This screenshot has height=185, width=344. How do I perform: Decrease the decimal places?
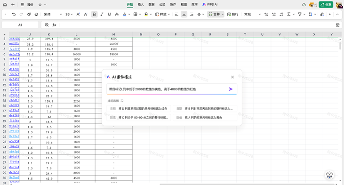click(x=281, y=14)
